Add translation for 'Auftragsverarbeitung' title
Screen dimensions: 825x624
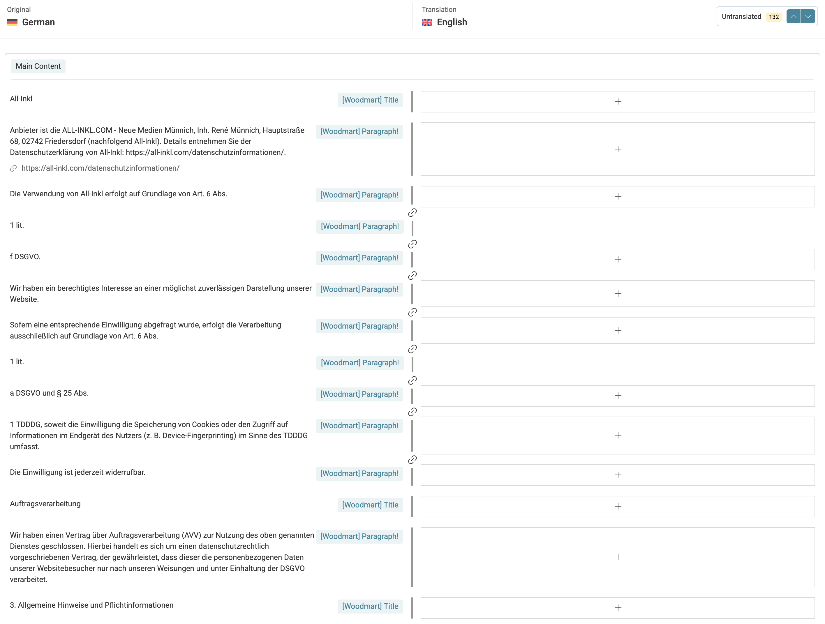[617, 506]
